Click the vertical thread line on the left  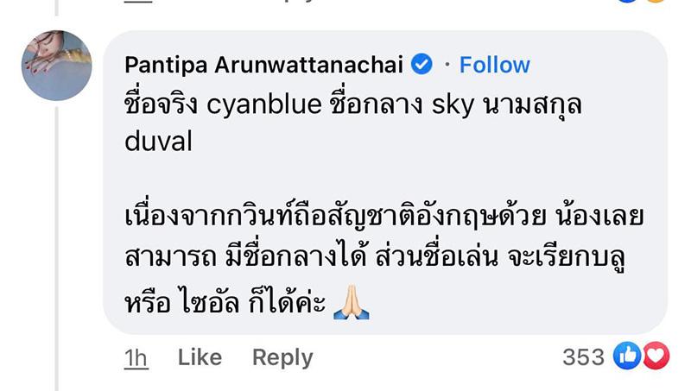[57, 216]
